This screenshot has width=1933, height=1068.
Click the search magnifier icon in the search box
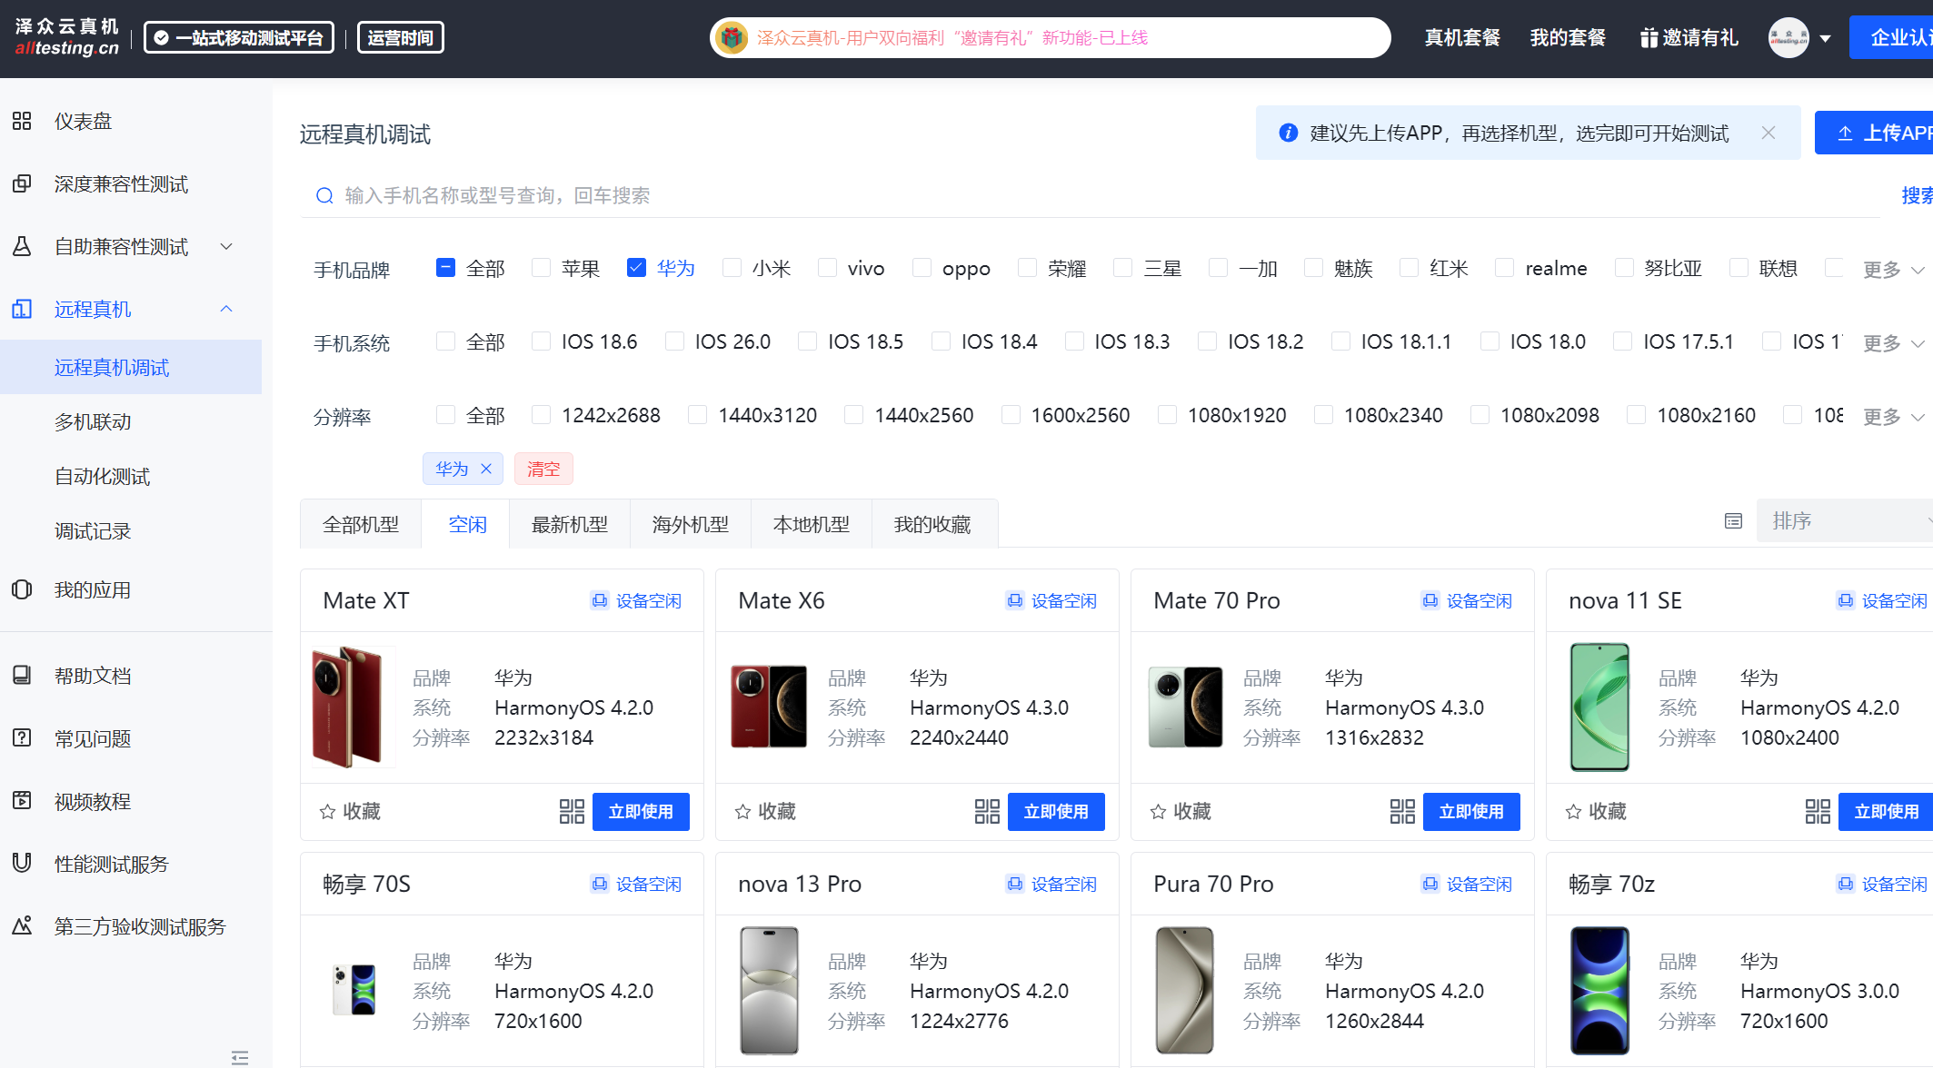tap(324, 196)
